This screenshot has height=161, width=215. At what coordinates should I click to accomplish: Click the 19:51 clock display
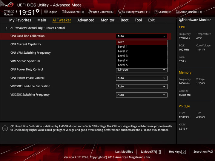coord(27,13)
